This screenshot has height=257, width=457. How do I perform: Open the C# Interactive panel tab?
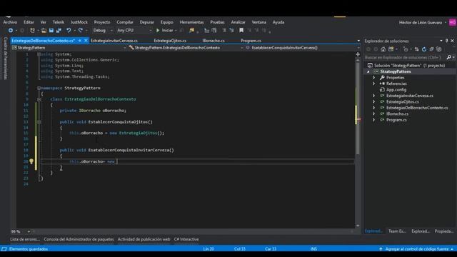coord(186,239)
